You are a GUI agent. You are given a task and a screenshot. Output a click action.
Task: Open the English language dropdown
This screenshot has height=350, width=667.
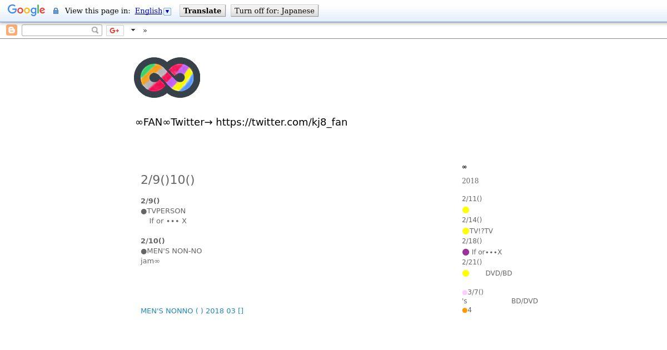[x=153, y=11]
